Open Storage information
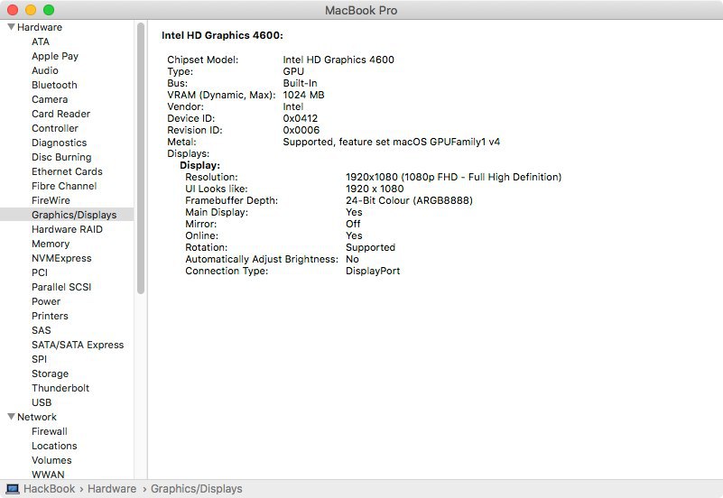 point(50,373)
